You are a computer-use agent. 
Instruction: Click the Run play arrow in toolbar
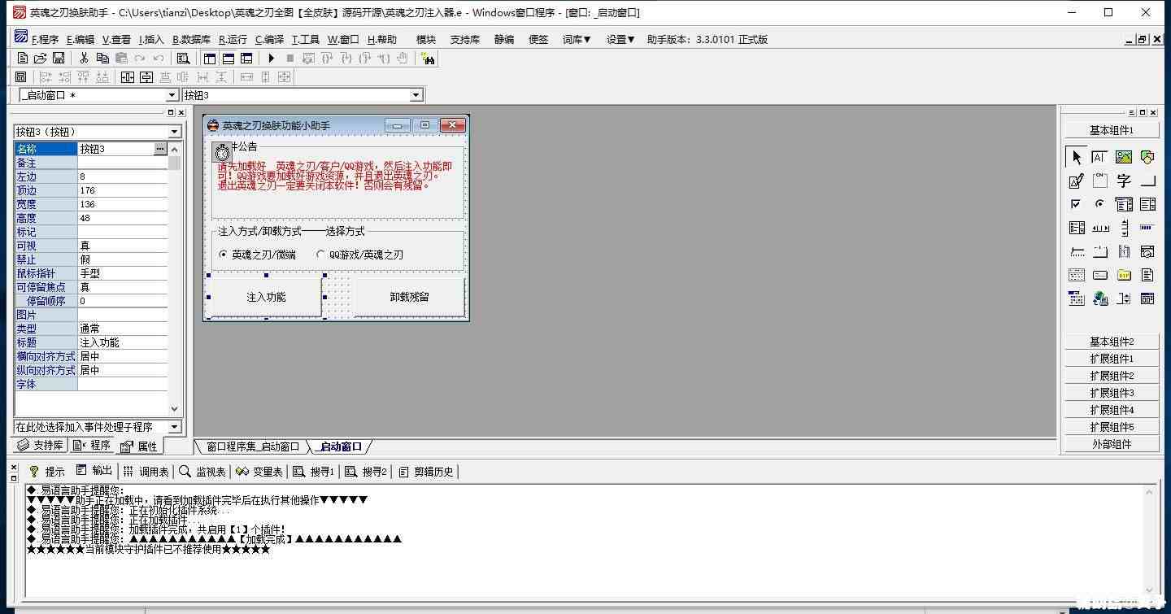click(x=272, y=59)
